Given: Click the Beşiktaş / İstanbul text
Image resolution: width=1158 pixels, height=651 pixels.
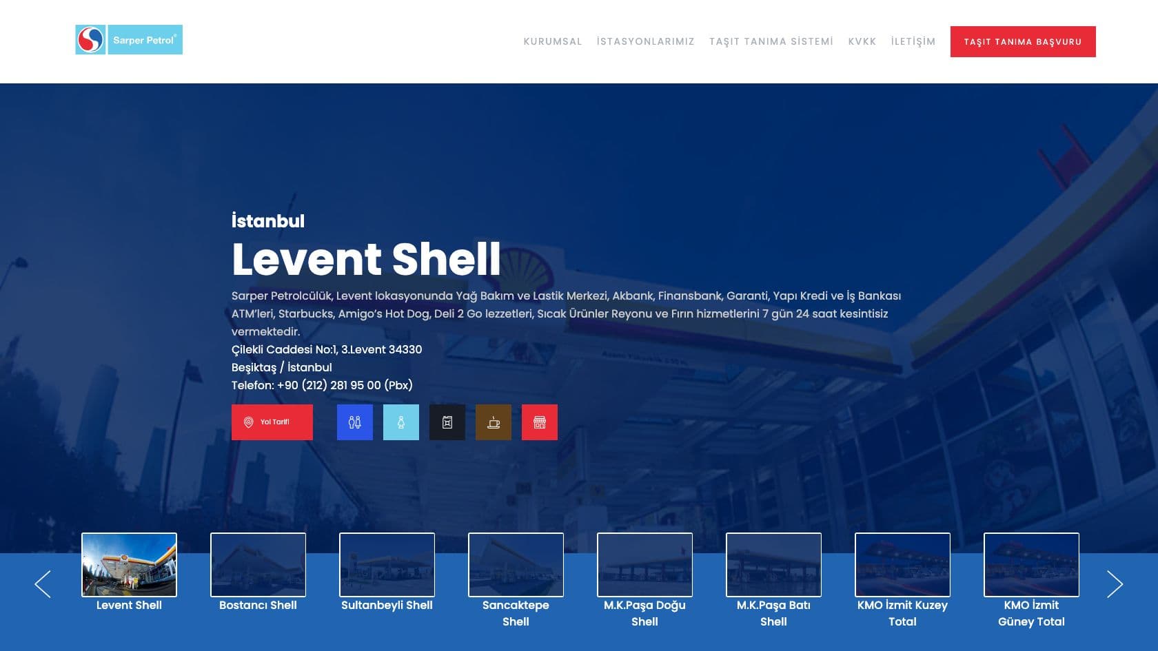Looking at the screenshot, I should click(x=282, y=367).
